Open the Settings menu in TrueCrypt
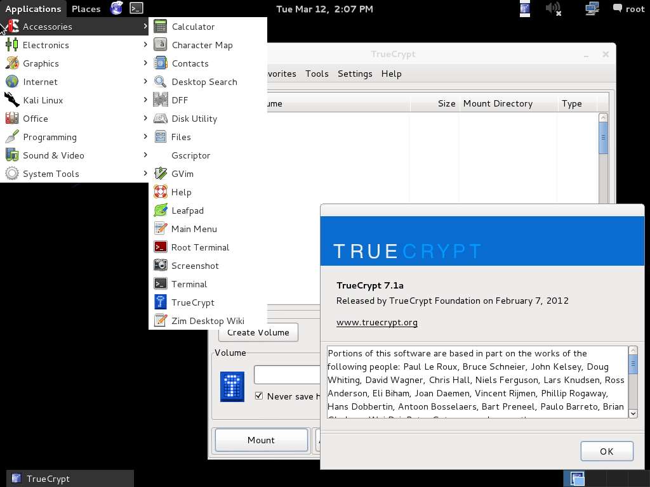This screenshot has height=487, width=650. tap(355, 74)
